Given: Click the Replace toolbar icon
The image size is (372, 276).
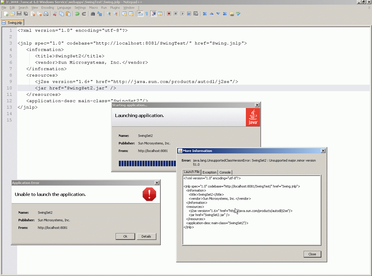Looking at the screenshot, I should pos(100,14).
